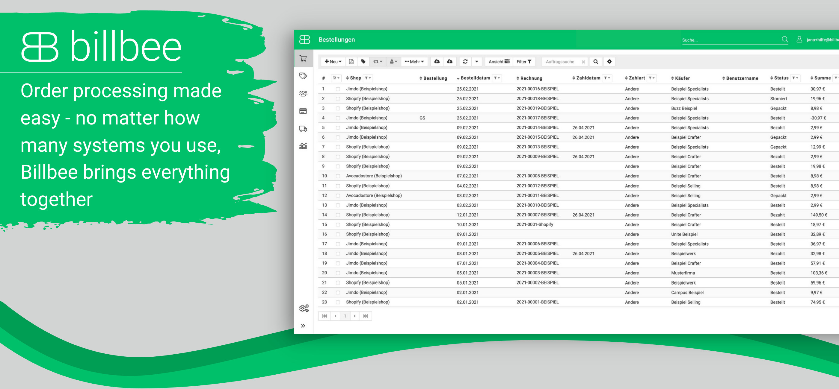Open the Neu dropdown
Image resolution: width=839 pixels, height=389 pixels.
pyautogui.click(x=333, y=61)
